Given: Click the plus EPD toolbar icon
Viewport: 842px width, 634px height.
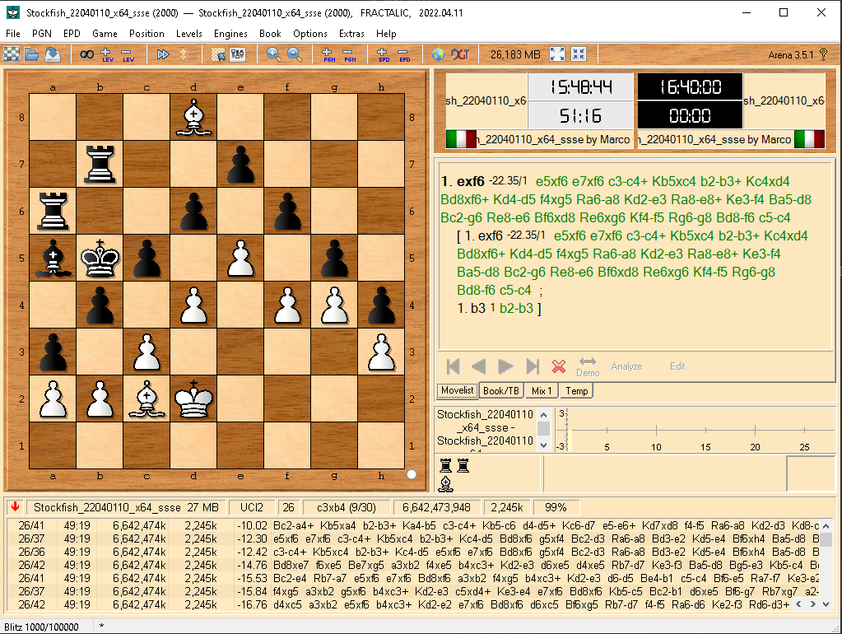Looking at the screenshot, I should point(384,54).
